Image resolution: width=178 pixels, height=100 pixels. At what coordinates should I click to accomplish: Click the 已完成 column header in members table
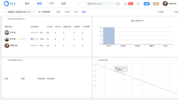[50, 27]
